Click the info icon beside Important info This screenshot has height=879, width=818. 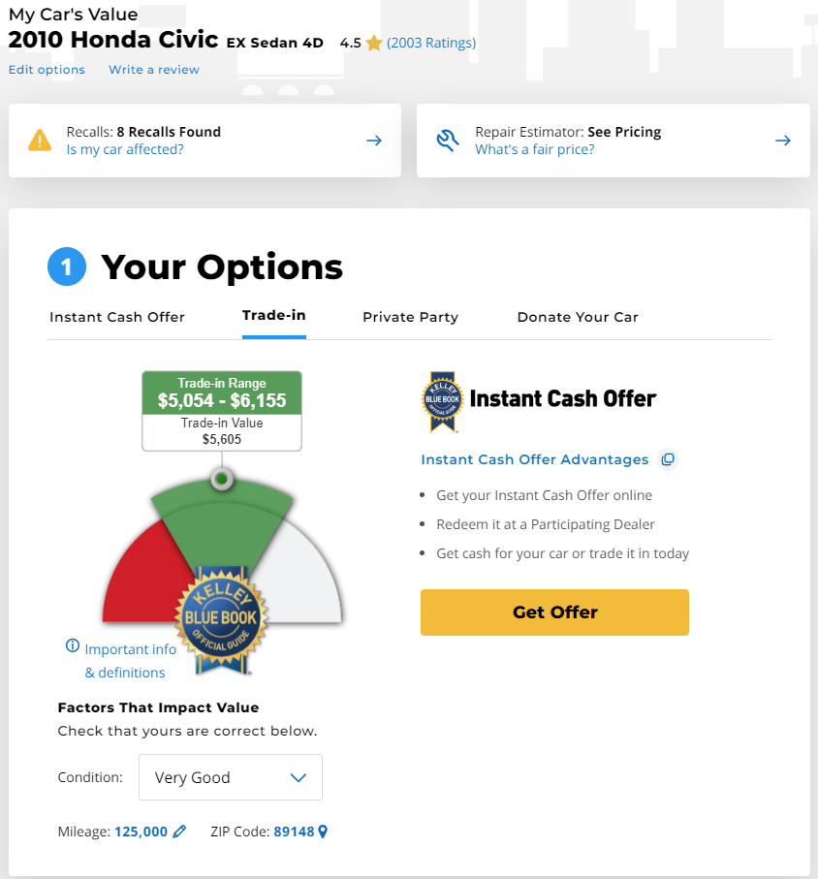point(72,646)
